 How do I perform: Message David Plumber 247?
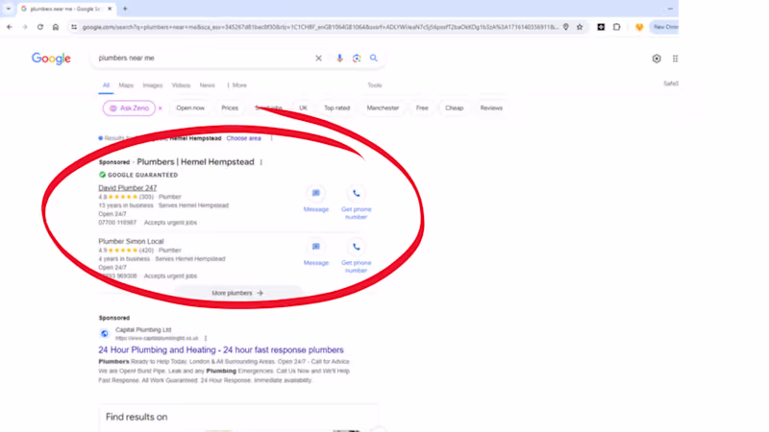pos(316,200)
